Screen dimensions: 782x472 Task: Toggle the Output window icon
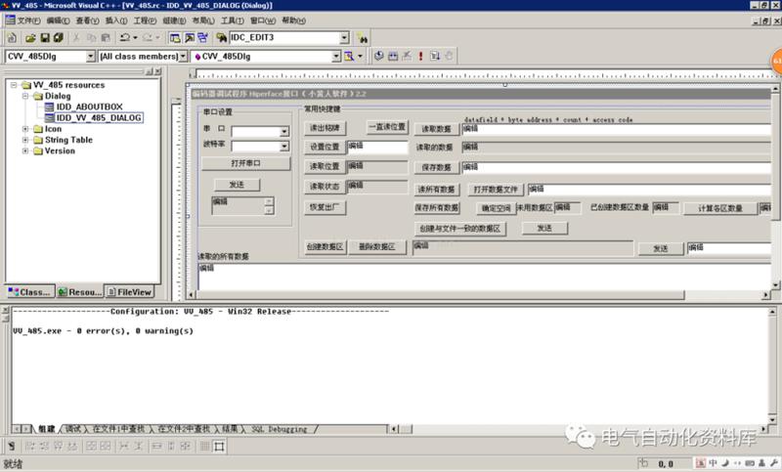coord(190,38)
